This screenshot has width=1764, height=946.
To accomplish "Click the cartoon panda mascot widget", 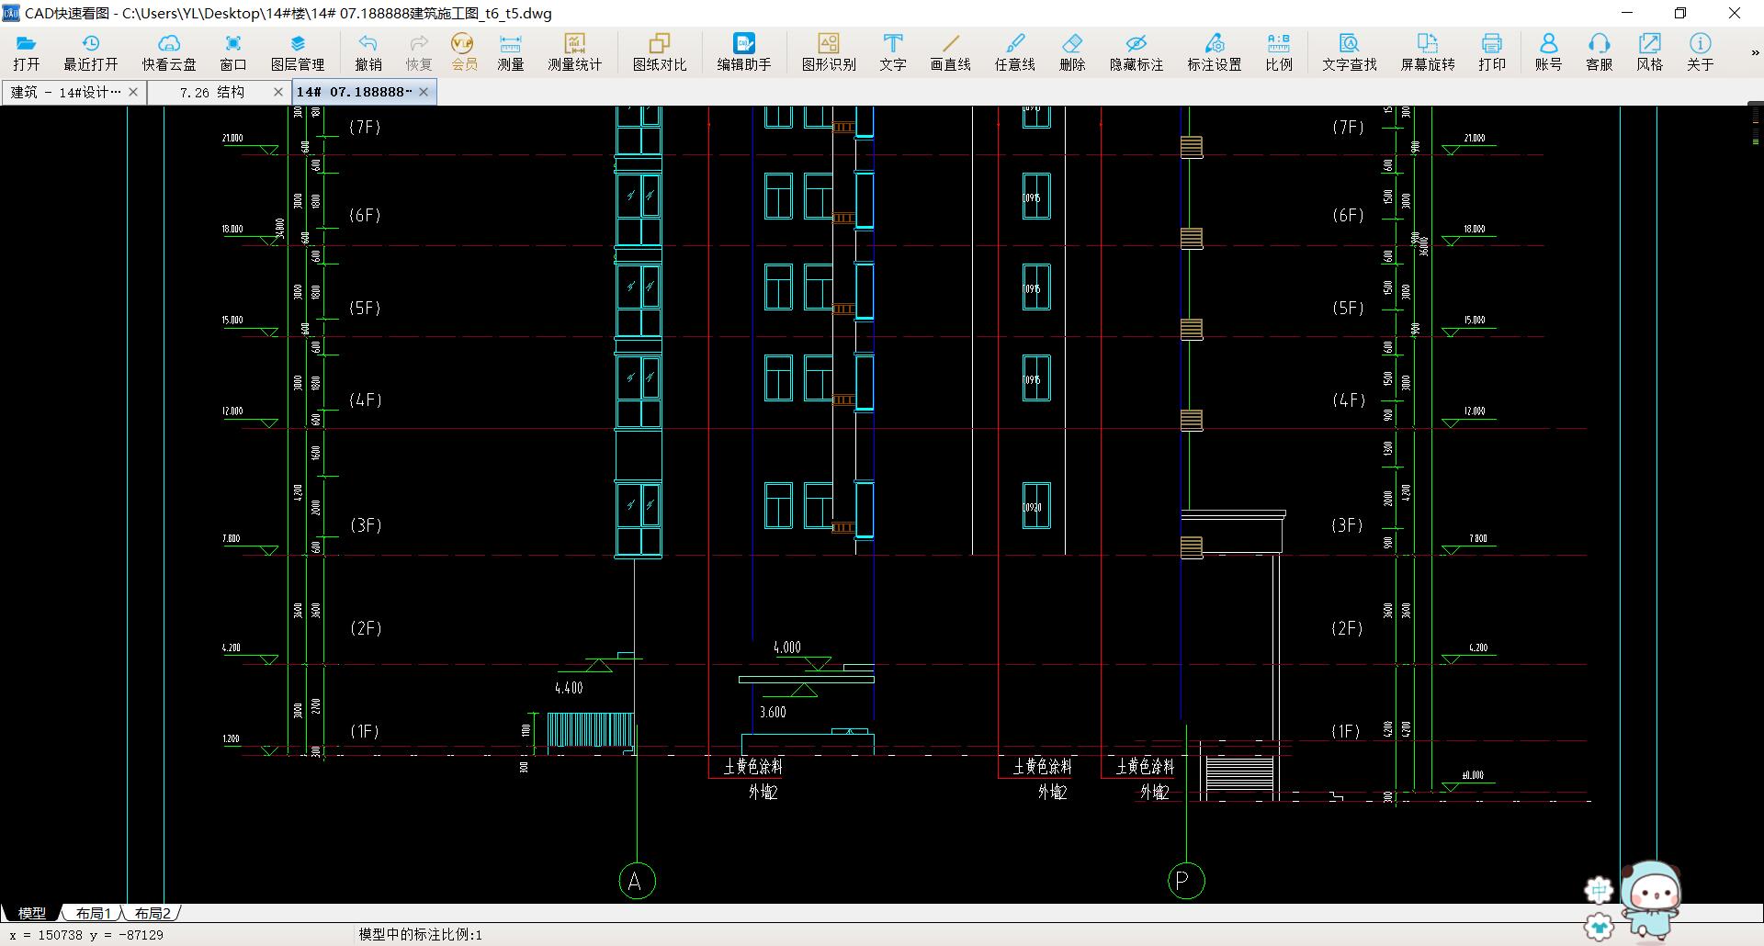I will point(1650,899).
